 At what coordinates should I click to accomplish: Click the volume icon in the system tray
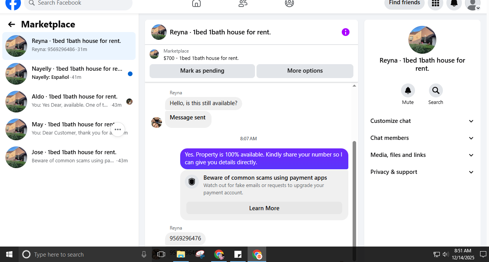[445, 254]
